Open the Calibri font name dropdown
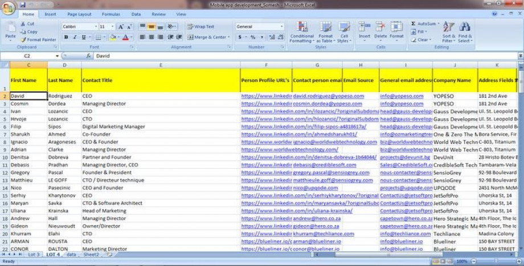The height and width of the screenshot is (266, 524). click(x=96, y=26)
